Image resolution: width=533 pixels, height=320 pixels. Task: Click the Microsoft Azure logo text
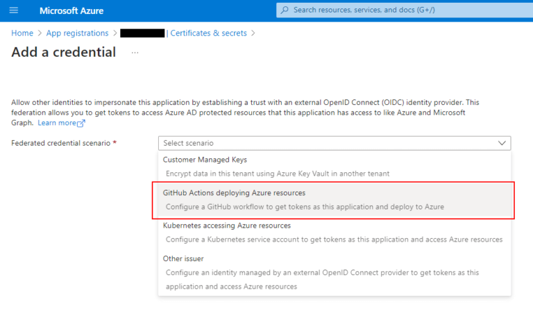click(72, 10)
